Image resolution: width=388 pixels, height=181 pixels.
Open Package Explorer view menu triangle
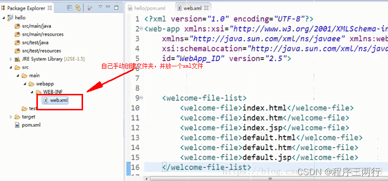click(x=100, y=7)
